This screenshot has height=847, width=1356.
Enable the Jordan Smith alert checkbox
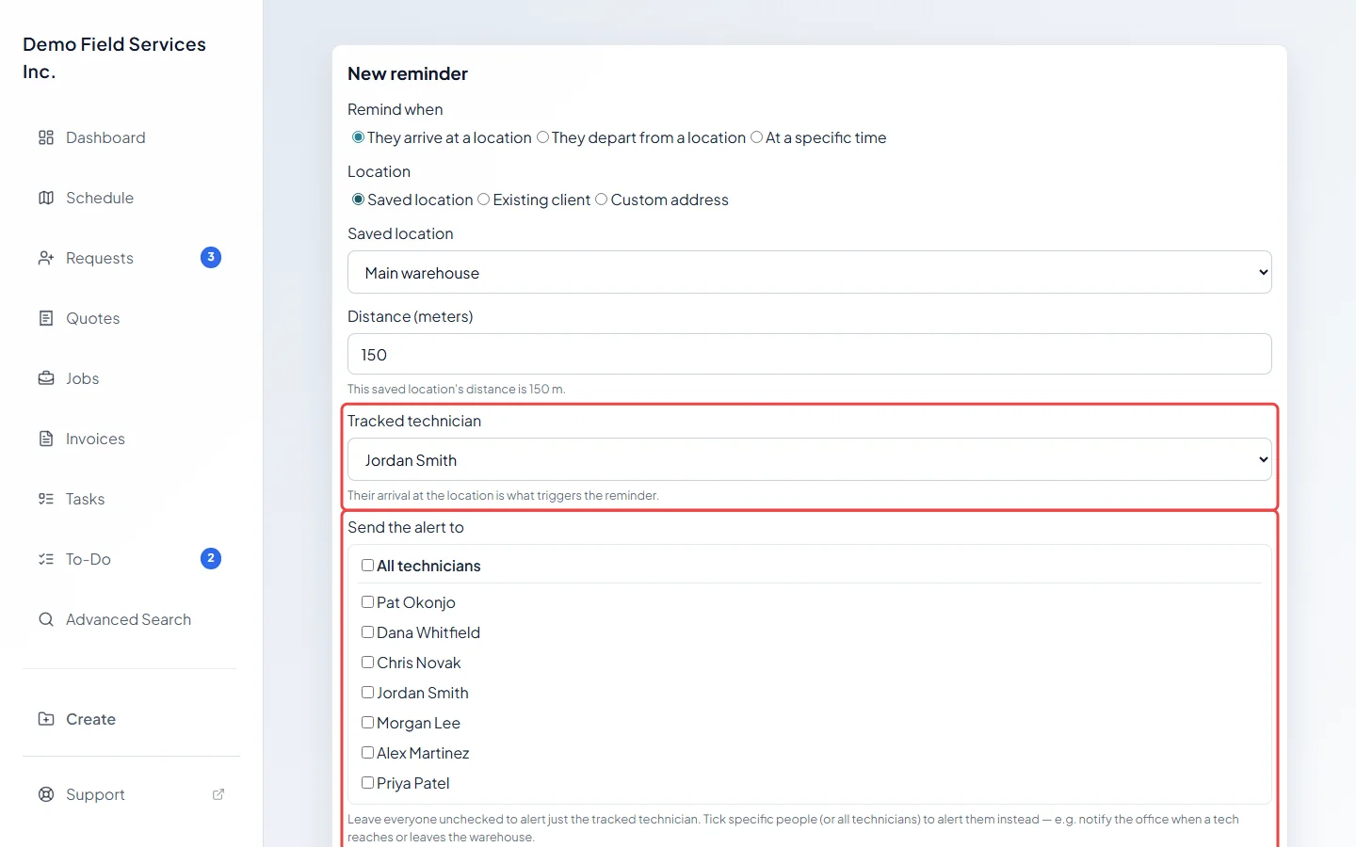[x=367, y=693]
